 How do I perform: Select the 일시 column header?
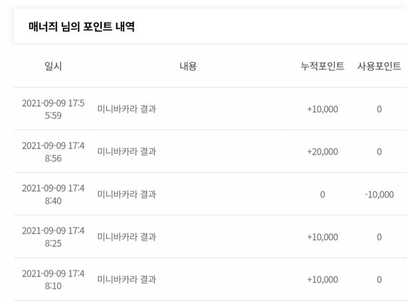53,66
